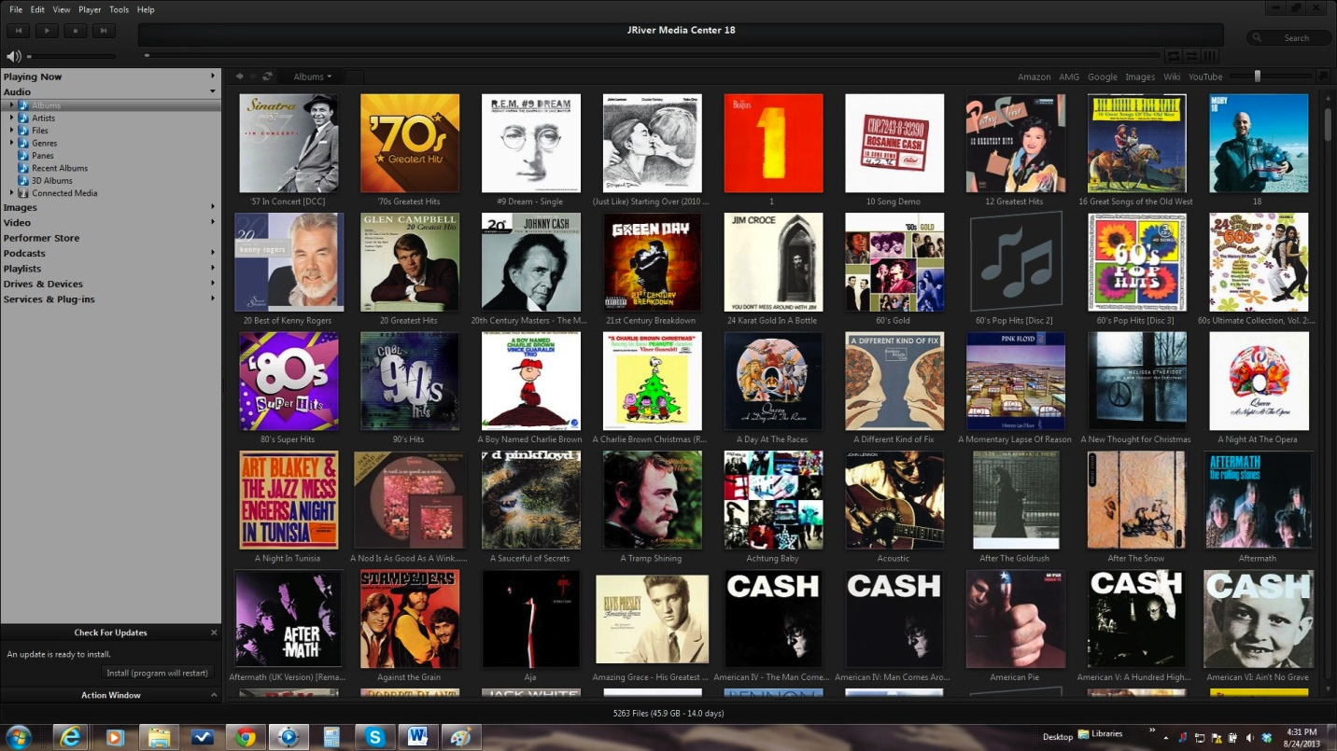Stop playback with the Stop button
The width and height of the screenshot is (1337, 751).
click(x=75, y=31)
